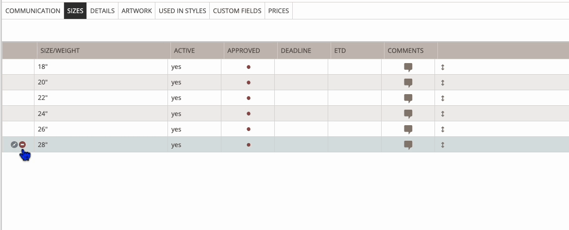Open comments for the 22" size row
The width and height of the screenshot is (569, 230).
pyautogui.click(x=408, y=99)
